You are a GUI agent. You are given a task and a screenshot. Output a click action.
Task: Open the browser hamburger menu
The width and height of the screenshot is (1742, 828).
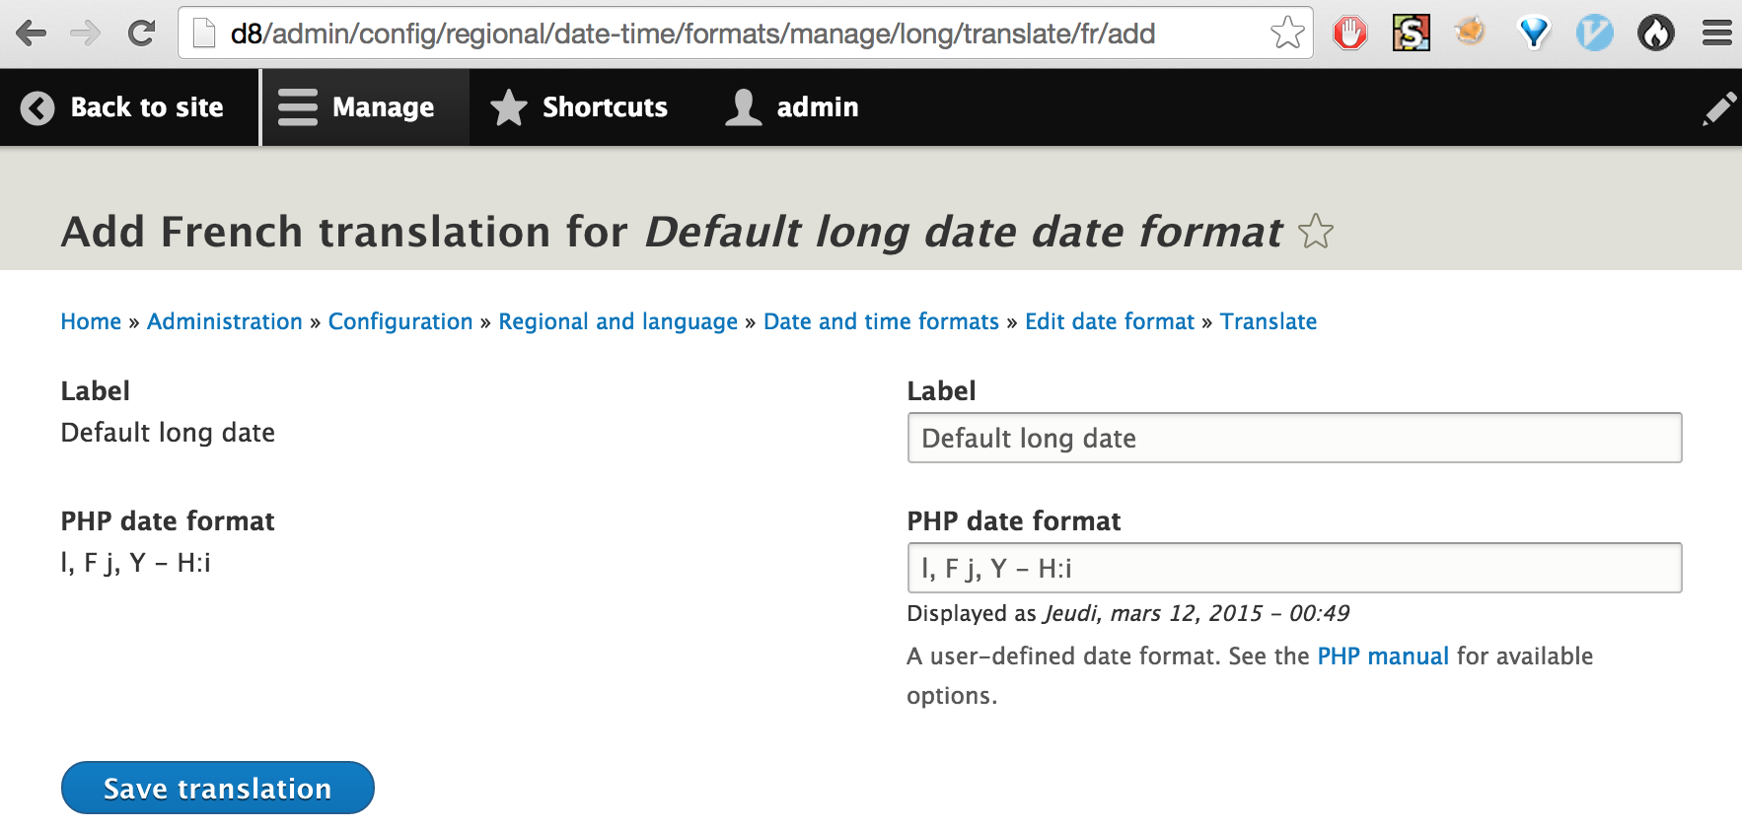coord(1716,34)
